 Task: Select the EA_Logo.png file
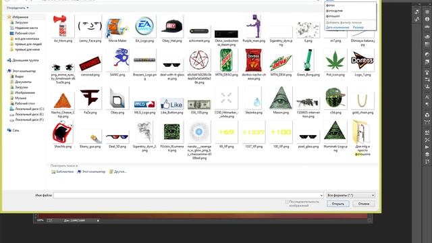pyautogui.click(x=144, y=26)
